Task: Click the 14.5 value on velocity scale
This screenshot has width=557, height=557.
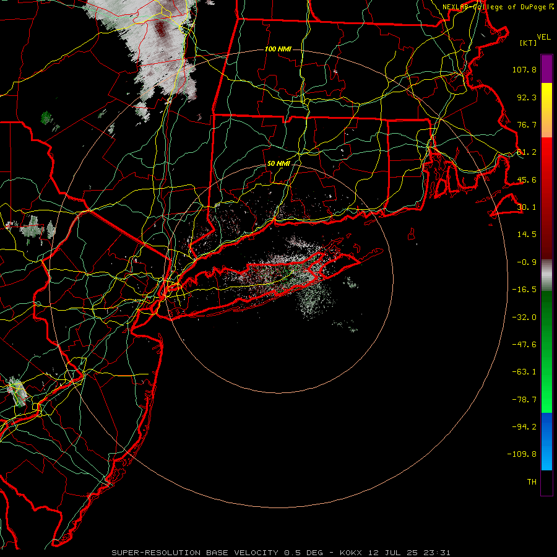Action: [527, 235]
